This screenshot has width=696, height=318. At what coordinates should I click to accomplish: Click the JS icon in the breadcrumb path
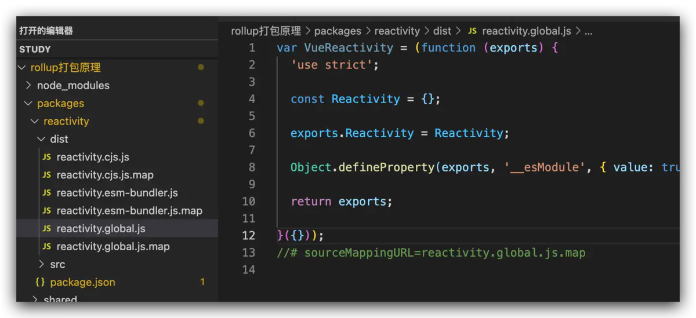473,31
